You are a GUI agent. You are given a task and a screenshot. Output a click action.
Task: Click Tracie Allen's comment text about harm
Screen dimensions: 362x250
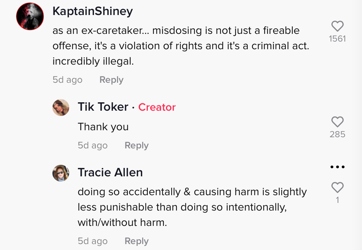(191, 207)
